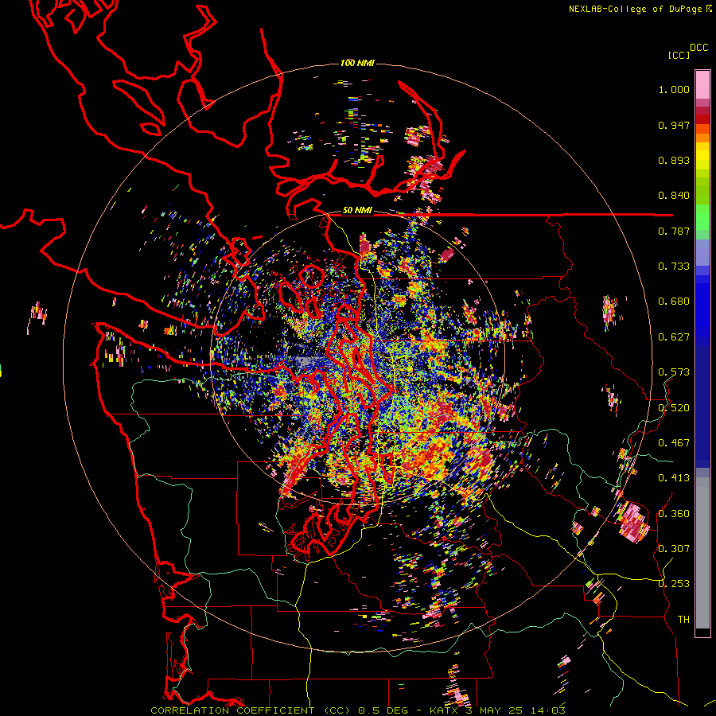The height and width of the screenshot is (716, 716).
Task: Click the dark red segment of color bar
Action: 702,119
